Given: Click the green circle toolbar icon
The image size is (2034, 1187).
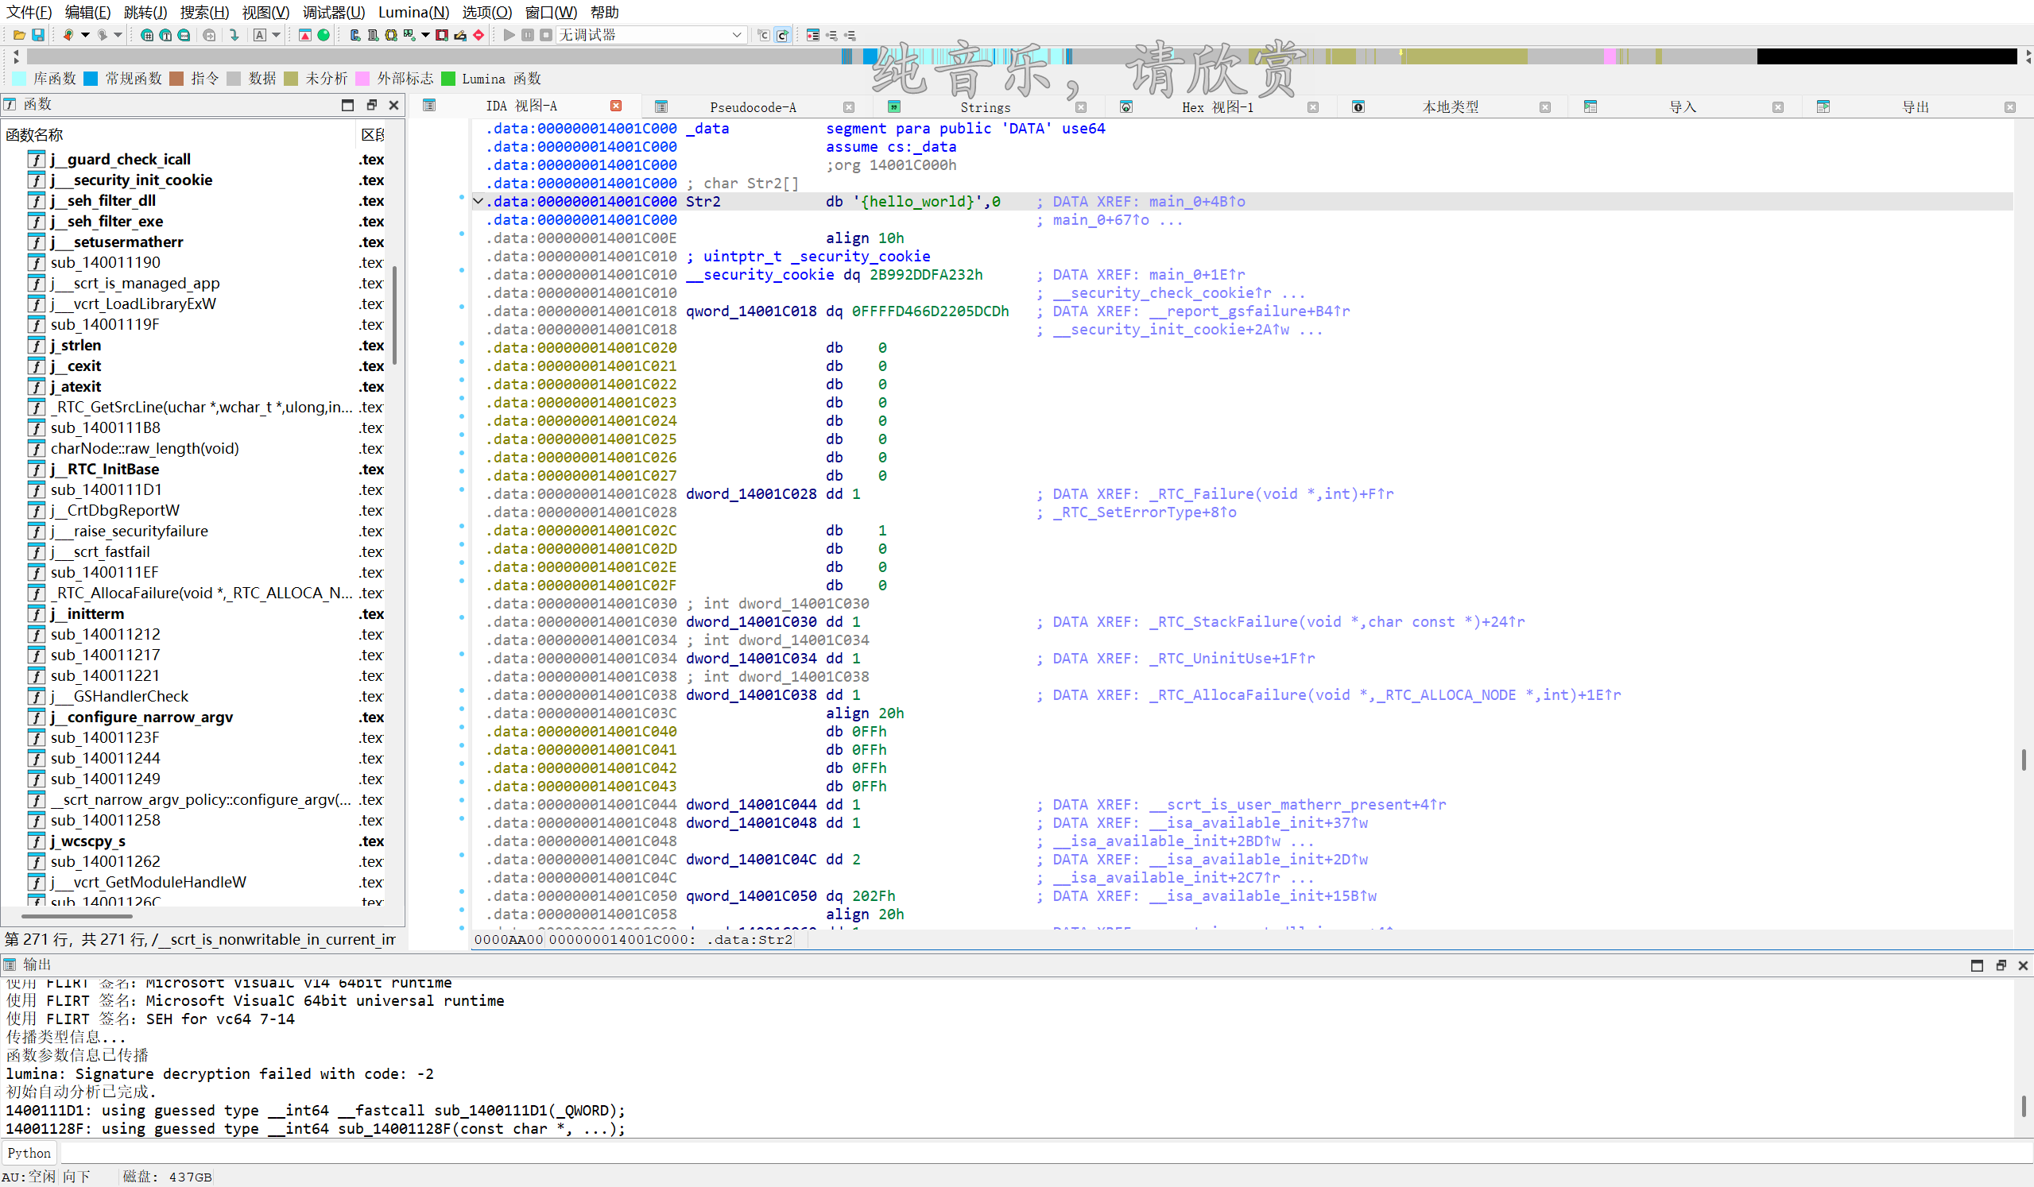Looking at the screenshot, I should (324, 35).
